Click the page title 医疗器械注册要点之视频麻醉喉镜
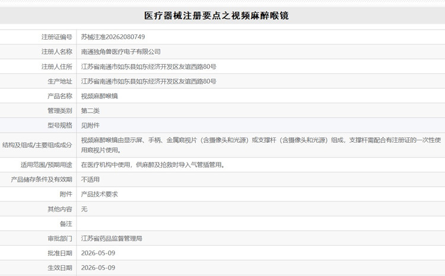The image size is (445, 276). tap(216, 15)
